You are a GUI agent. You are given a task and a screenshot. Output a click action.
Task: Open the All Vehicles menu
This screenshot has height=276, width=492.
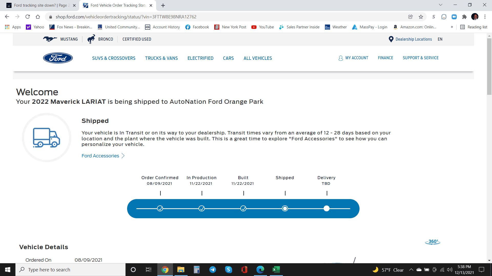click(258, 58)
